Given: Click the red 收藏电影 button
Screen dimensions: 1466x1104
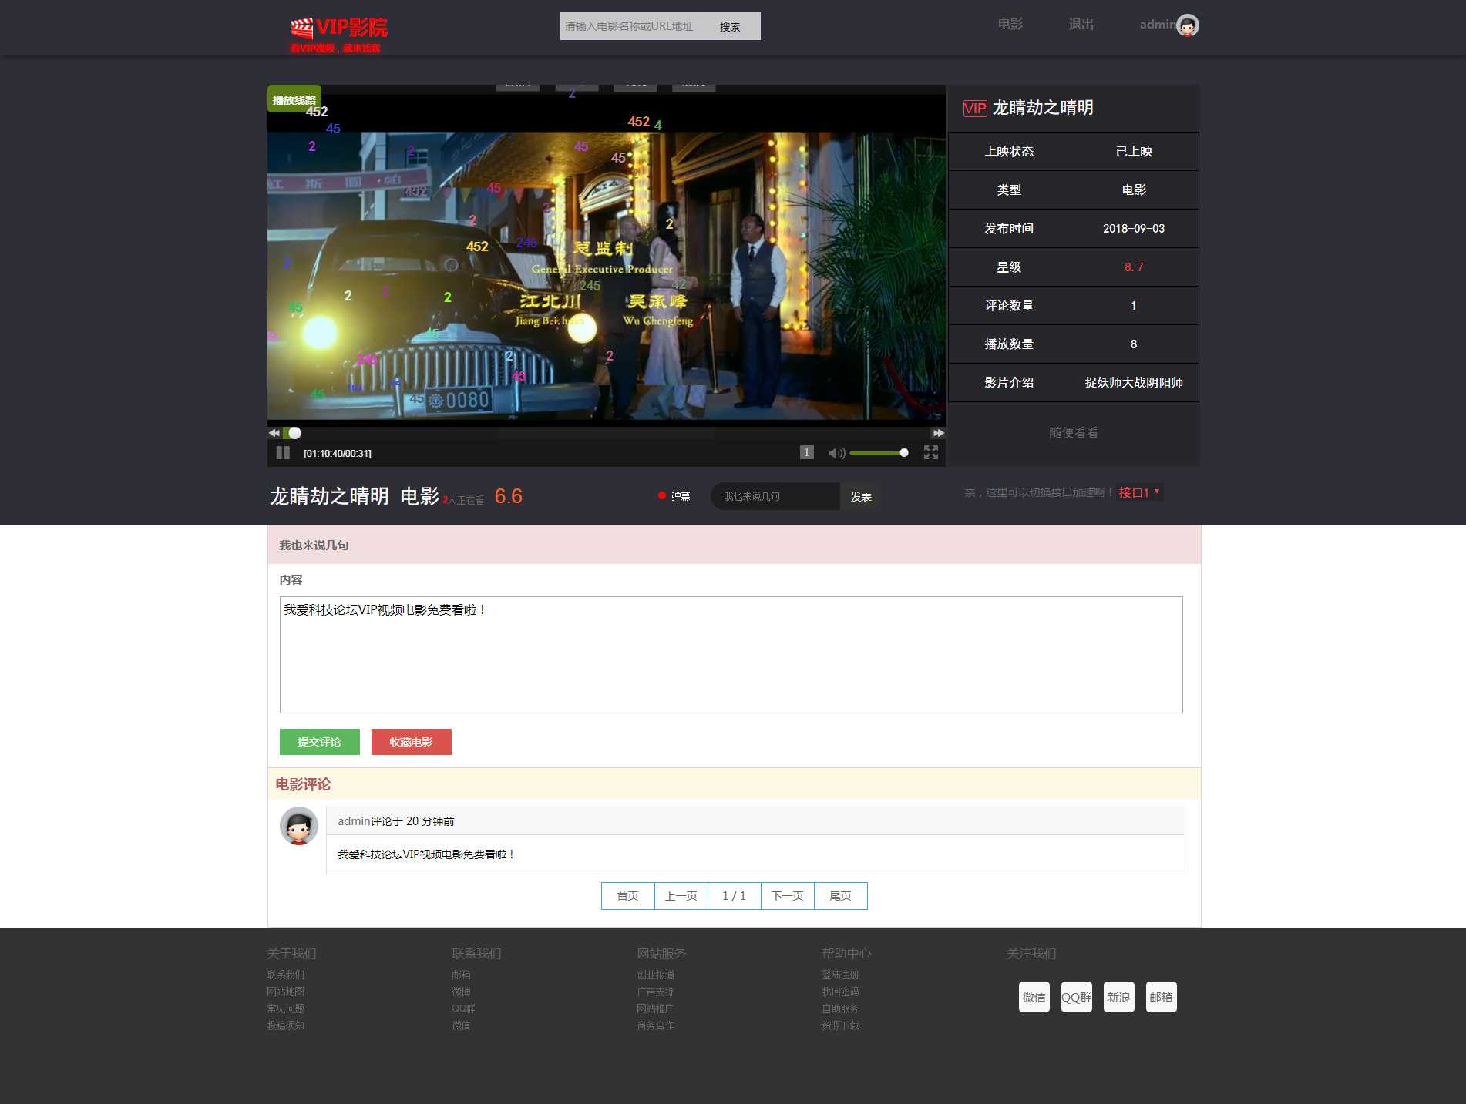Looking at the screenshot, I should pyautogui.click(x=411, y=742).
